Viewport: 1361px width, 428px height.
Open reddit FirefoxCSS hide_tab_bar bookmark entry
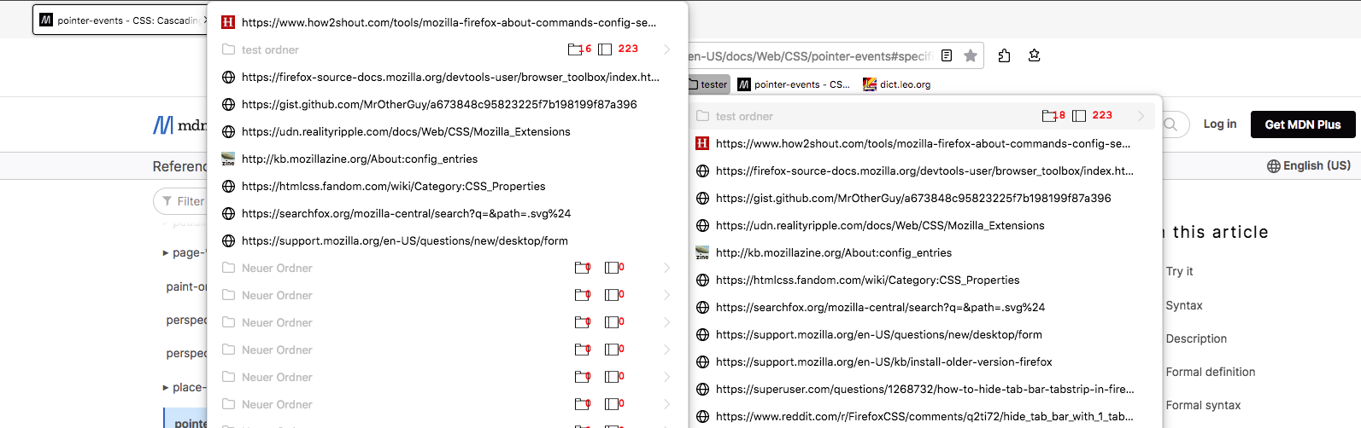click(925, 416)
